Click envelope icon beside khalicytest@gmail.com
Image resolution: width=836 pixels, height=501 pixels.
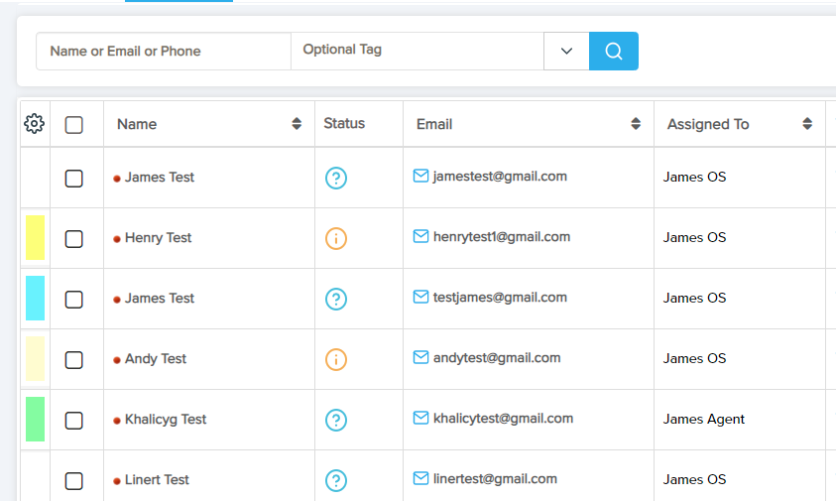tap(420, 418)
